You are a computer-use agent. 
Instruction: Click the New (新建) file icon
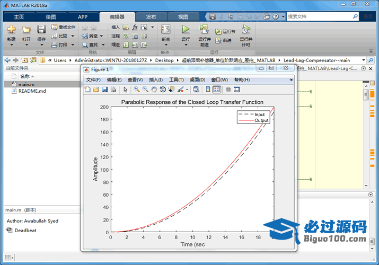(x=11, y=29)
